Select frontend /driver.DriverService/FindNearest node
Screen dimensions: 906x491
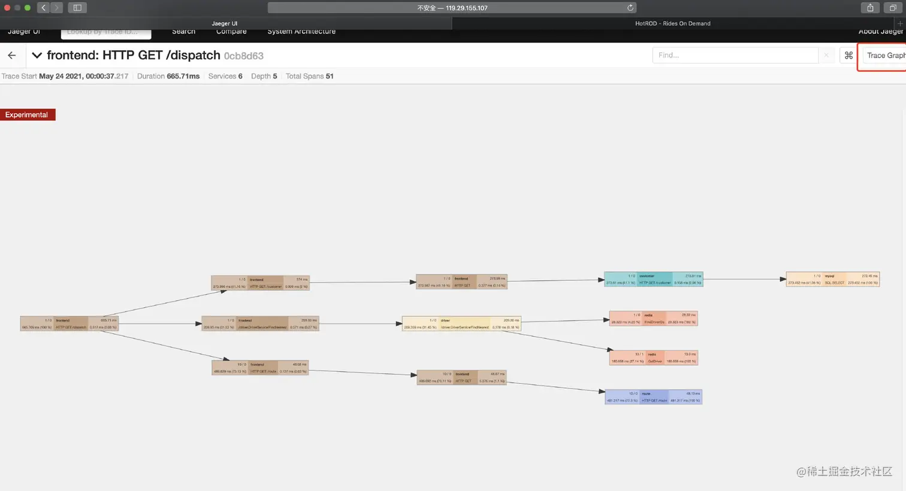coord(260,323)
